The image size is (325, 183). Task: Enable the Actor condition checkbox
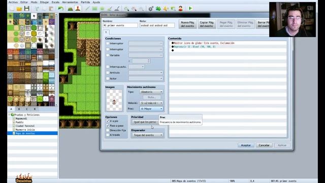108,79
